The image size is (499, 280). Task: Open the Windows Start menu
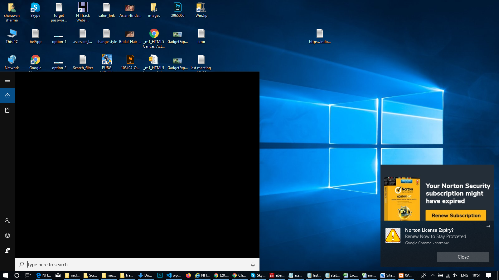click(6, 275)
